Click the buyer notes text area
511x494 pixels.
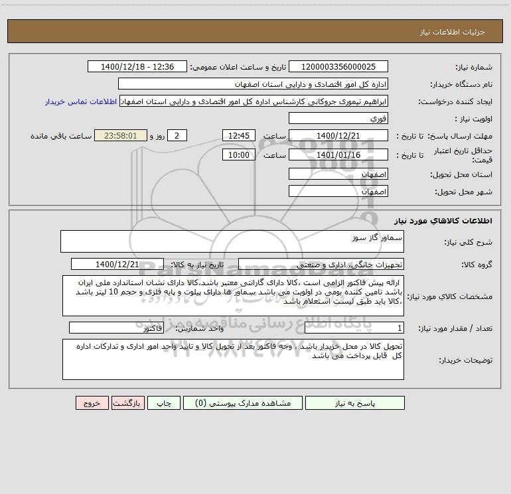(233, 359)
